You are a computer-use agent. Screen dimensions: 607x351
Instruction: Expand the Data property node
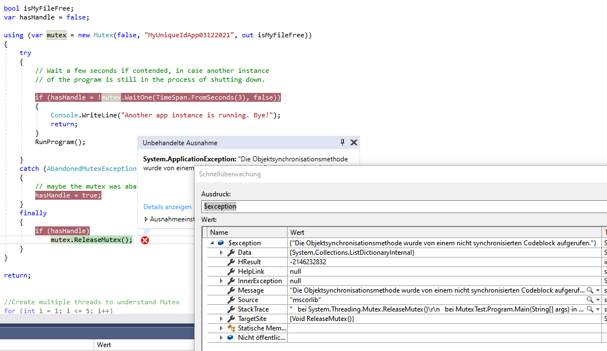tap(221, 253)
